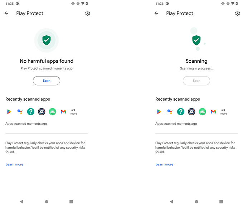Tap recent apps square on right navigation bar
The width and height of the screenshot is (243, 207).
point(221,201)
